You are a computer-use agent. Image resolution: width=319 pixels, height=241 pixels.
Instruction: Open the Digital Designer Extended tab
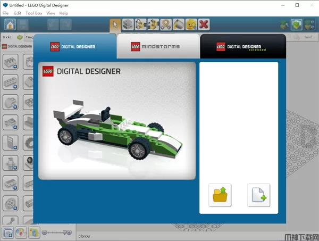[244, 47]
